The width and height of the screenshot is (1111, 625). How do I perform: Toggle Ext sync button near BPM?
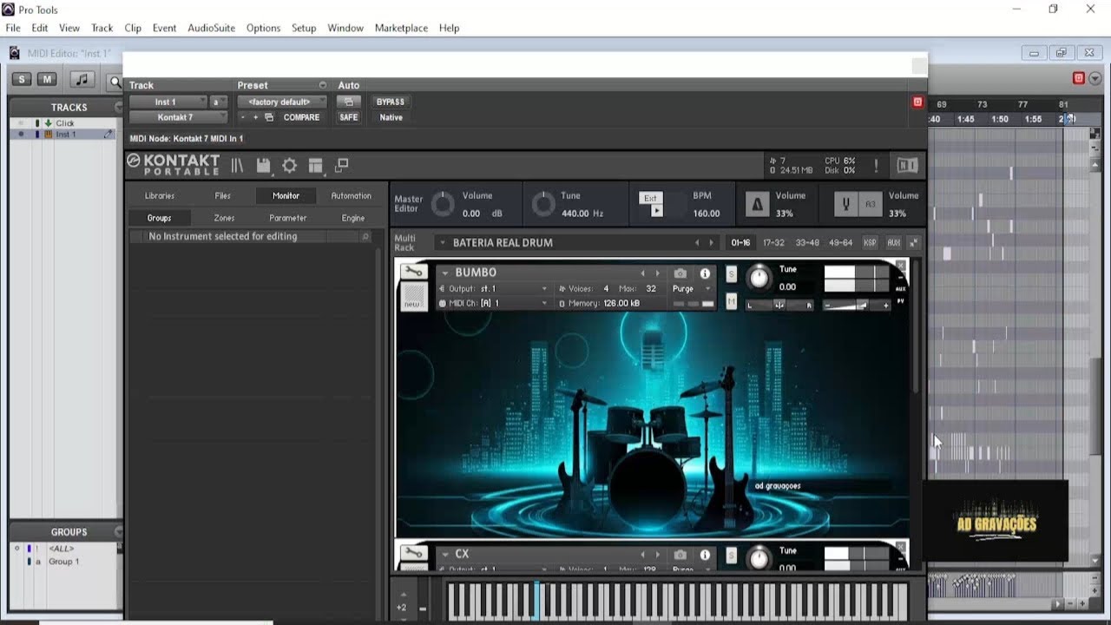click(650, 198)
